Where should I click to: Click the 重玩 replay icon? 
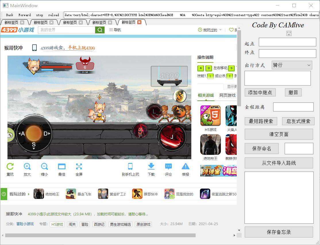10,166
